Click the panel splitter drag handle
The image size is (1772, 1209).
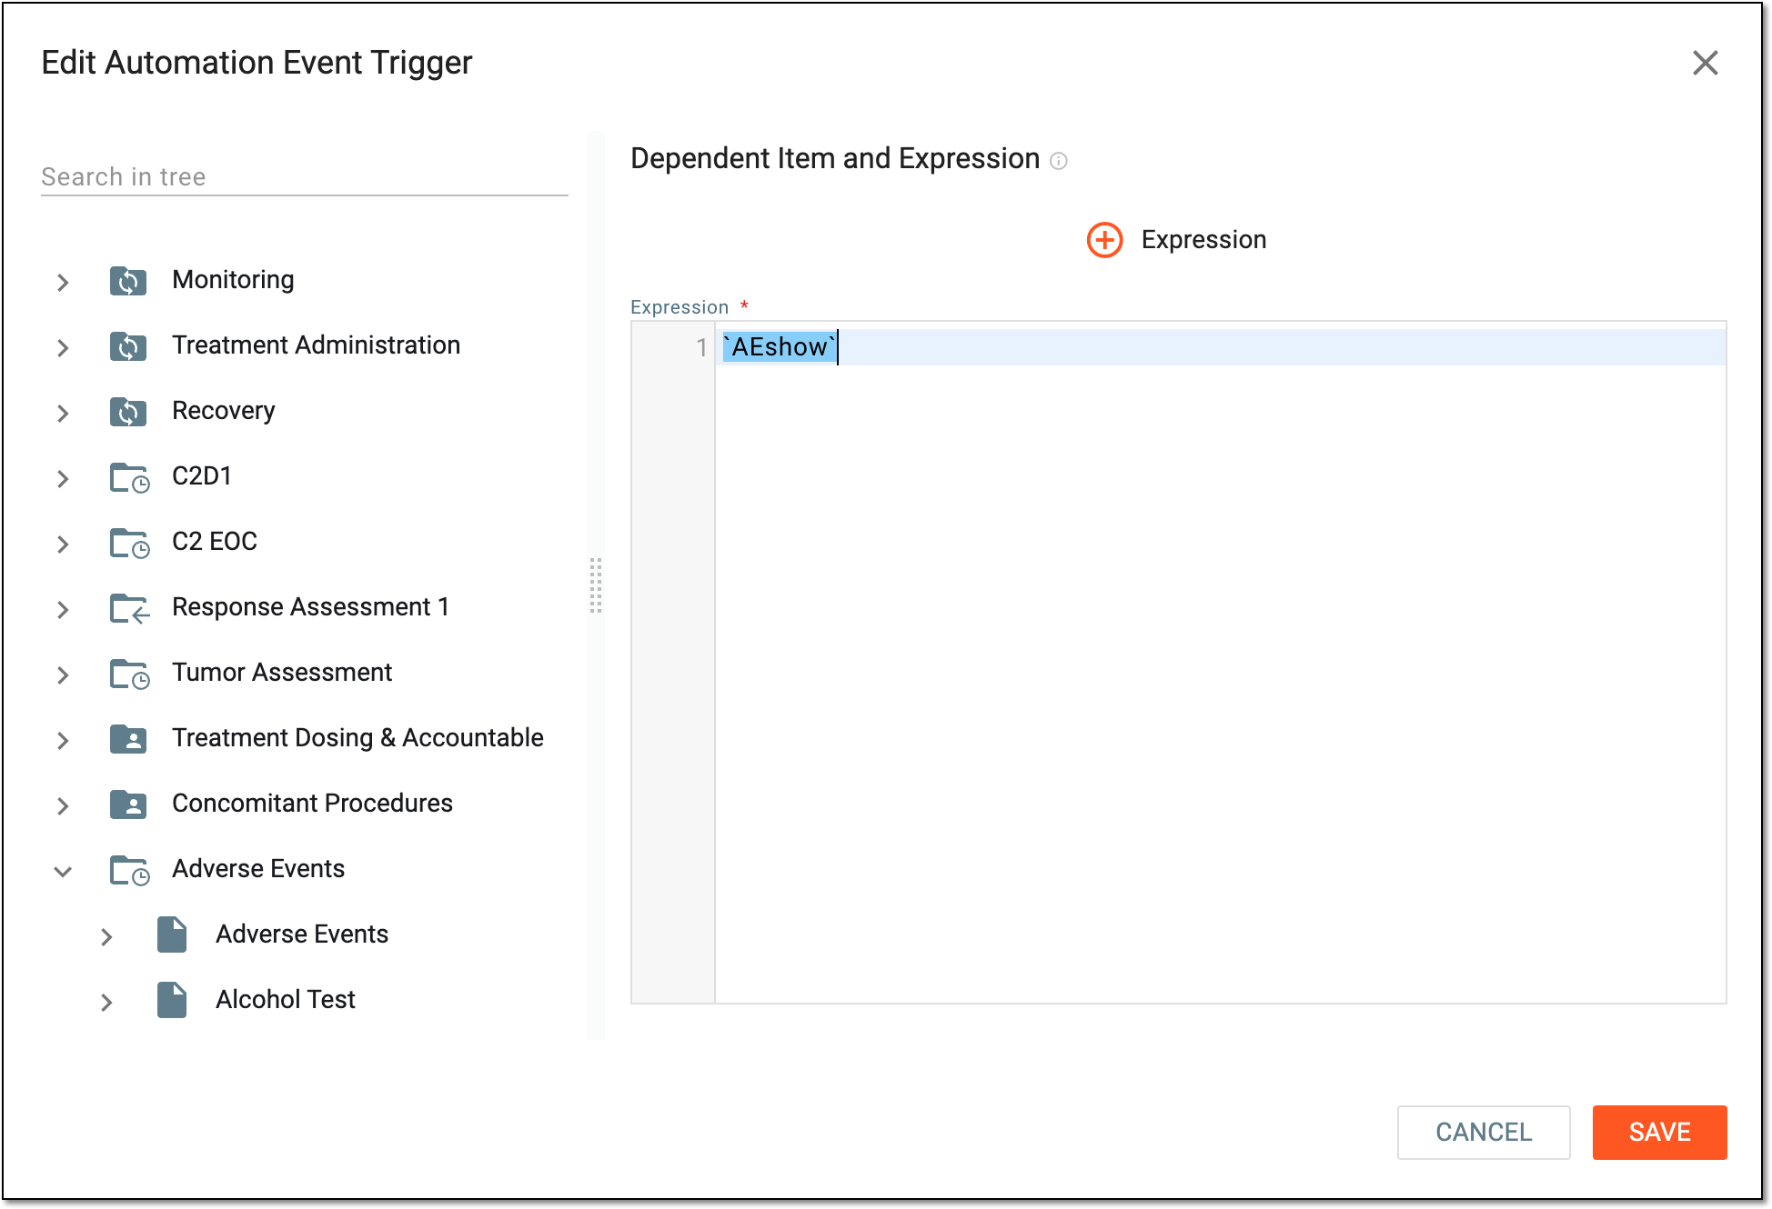tap(596, 585)
